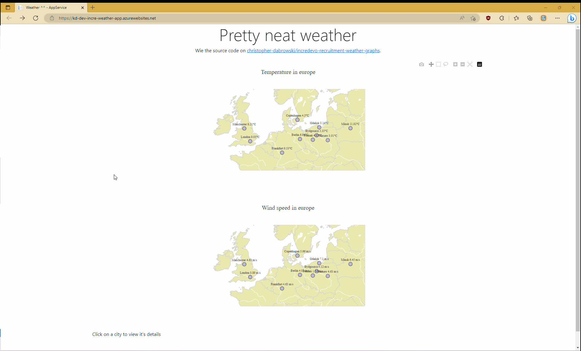The image size is (581, 351).
Task: Activate Box Select tool
Action: point(438,64)
